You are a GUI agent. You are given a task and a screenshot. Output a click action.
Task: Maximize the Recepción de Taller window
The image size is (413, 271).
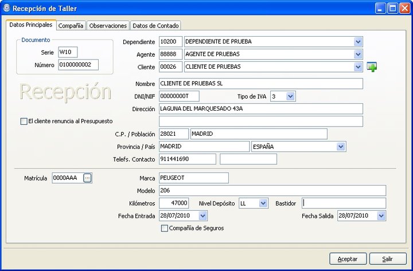pyautogui.click(x=392, y=9)
